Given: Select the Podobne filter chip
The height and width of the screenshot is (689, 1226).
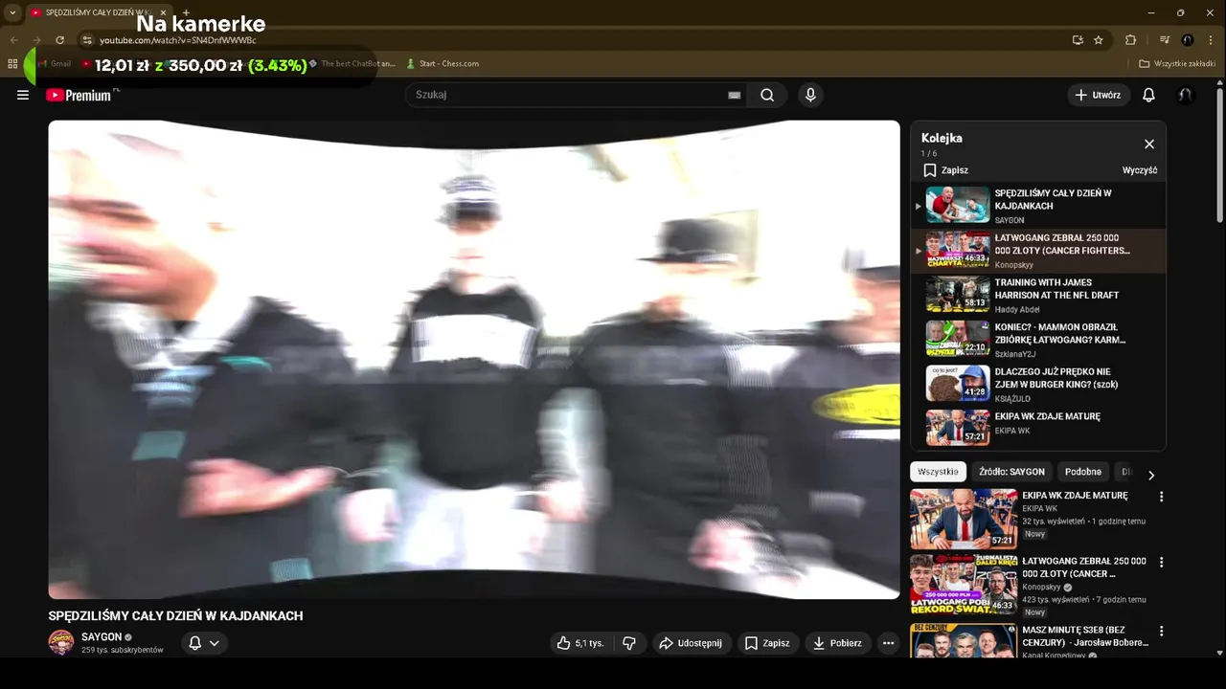Looking at the screenshot, I should point(1083,472).
